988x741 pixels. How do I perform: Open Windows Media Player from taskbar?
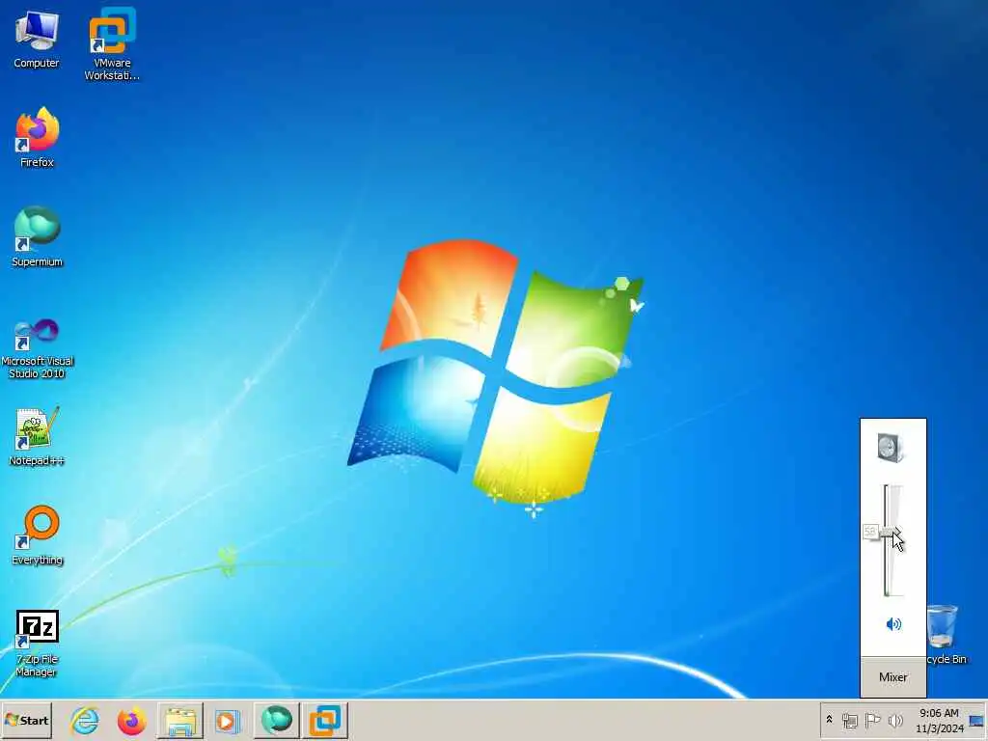(x=228, y=720)
